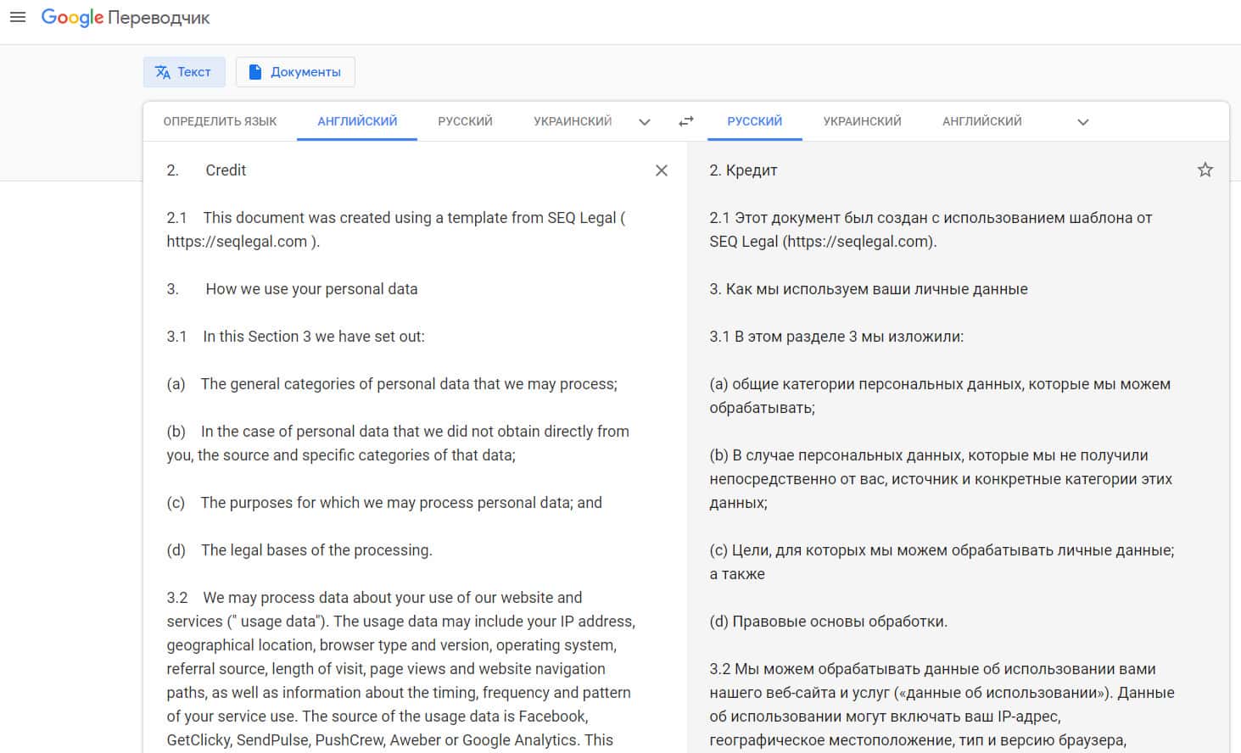
Task: Click source line '(d) The legal bases of the processing.'
Action: click(x=299, y=550)
